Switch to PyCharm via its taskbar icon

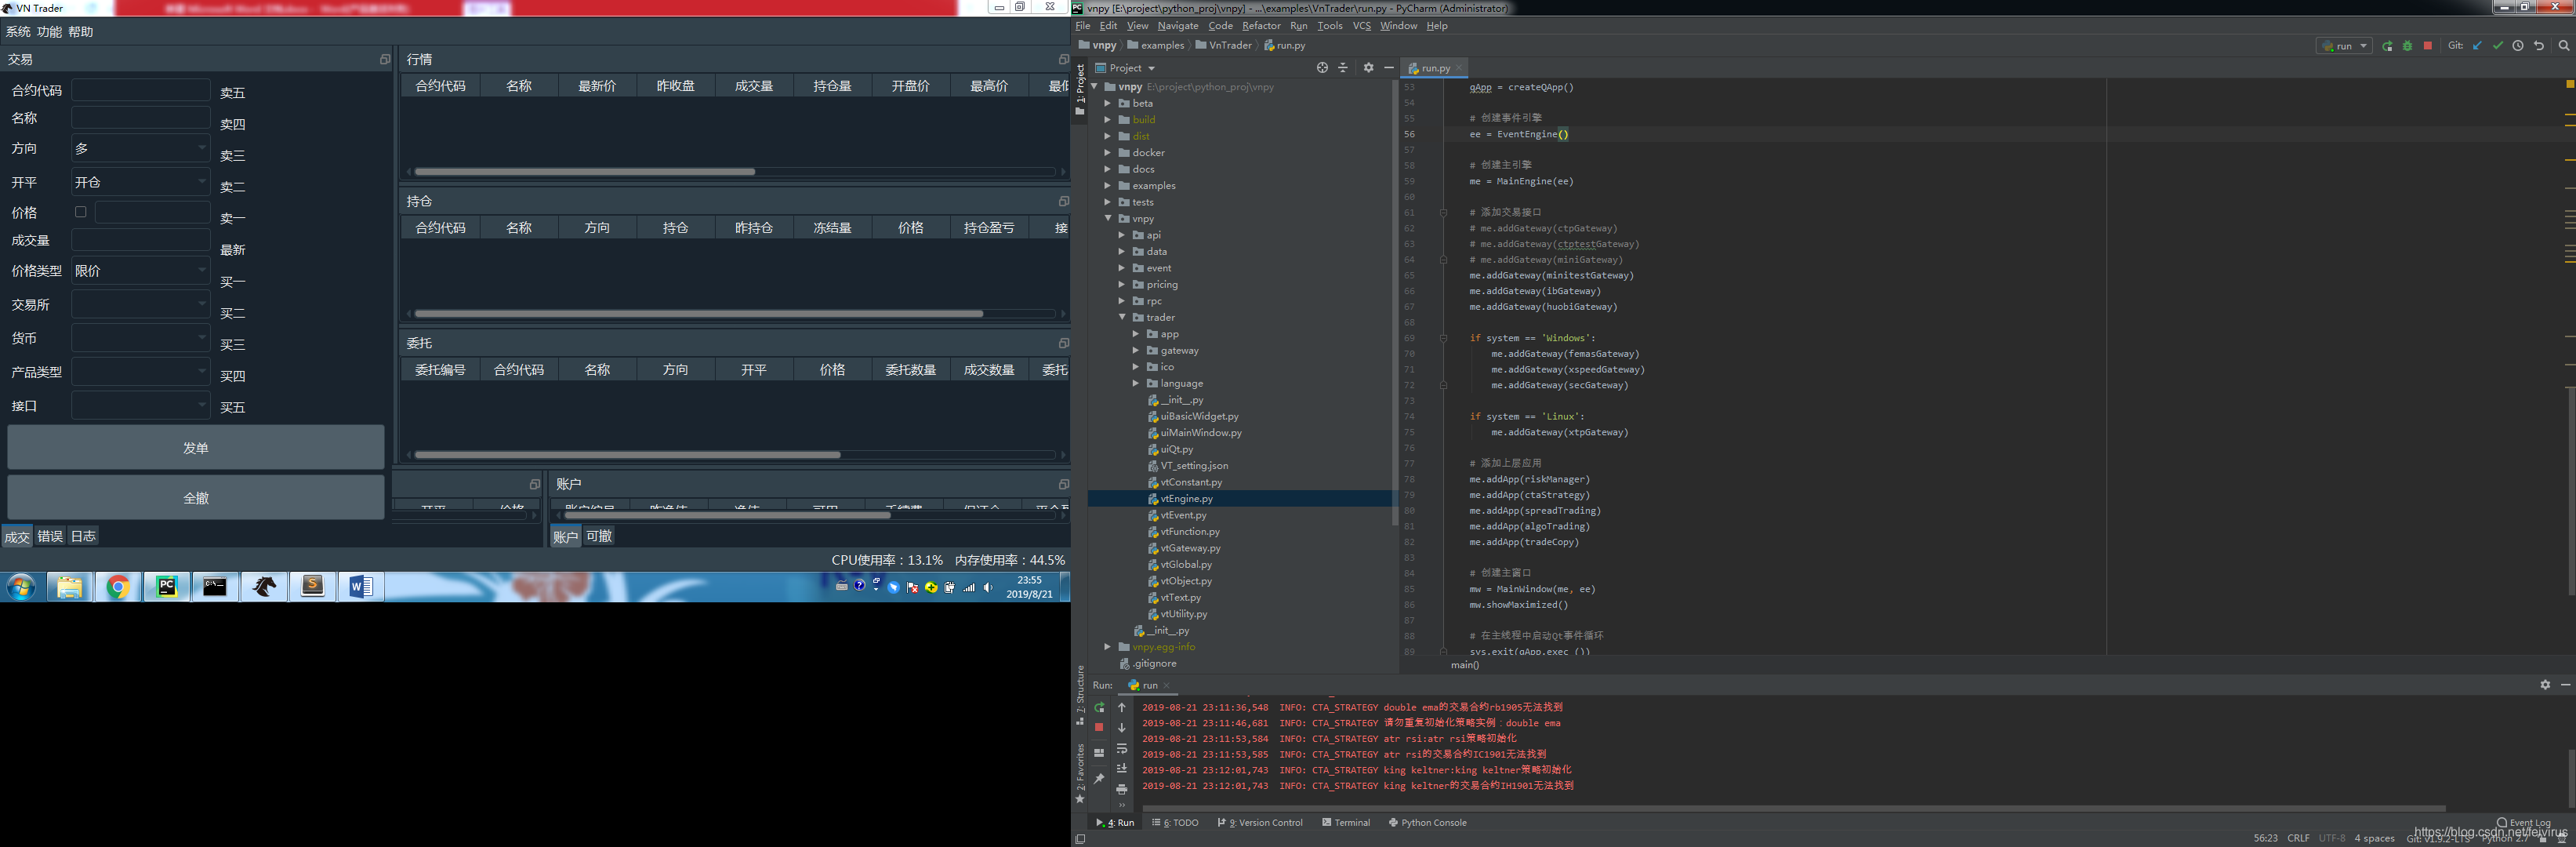[167, 587]
